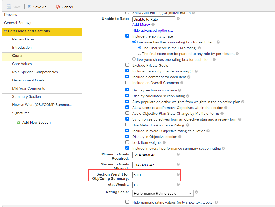
Task: Open help for Lock item weights
Action: (164, 142)
